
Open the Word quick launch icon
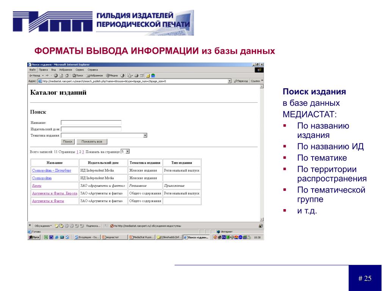point(51,237)
